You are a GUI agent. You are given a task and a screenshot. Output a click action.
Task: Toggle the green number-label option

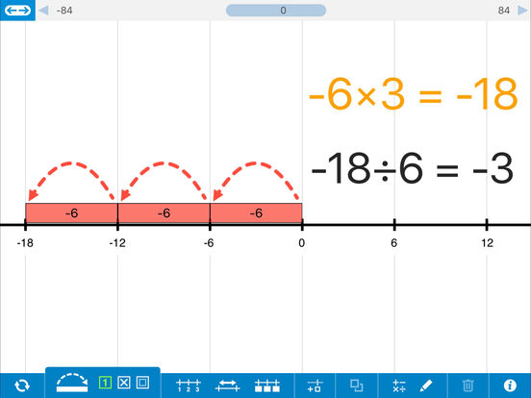[x=105, y=383]
